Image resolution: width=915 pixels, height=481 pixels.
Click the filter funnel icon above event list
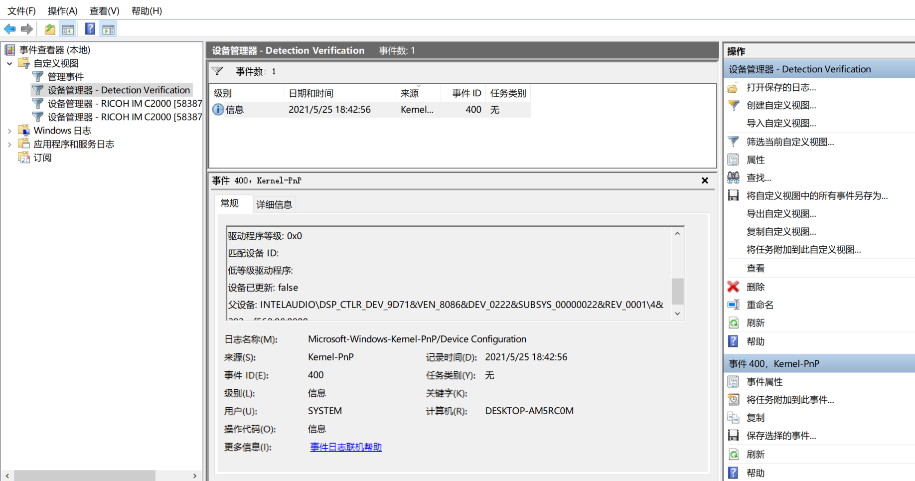pyautogui.click(x=217, y=71)
